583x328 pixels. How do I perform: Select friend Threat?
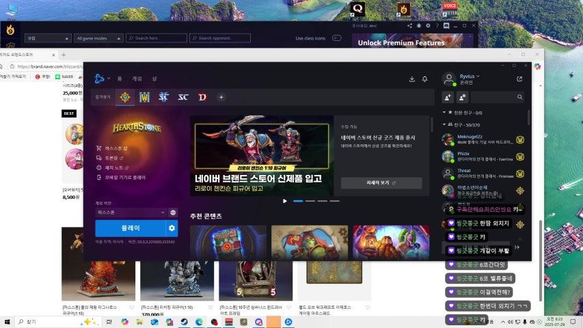[483, 174]
